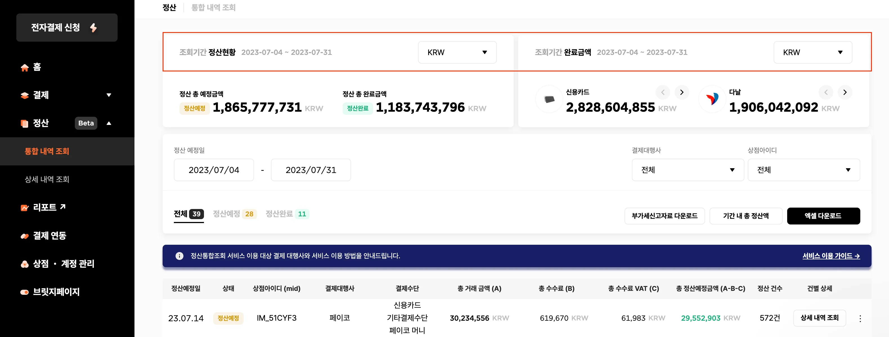Click the 리포트 chart icon

pos(24,208)
